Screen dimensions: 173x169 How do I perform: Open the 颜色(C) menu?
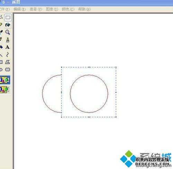(68, 9)
